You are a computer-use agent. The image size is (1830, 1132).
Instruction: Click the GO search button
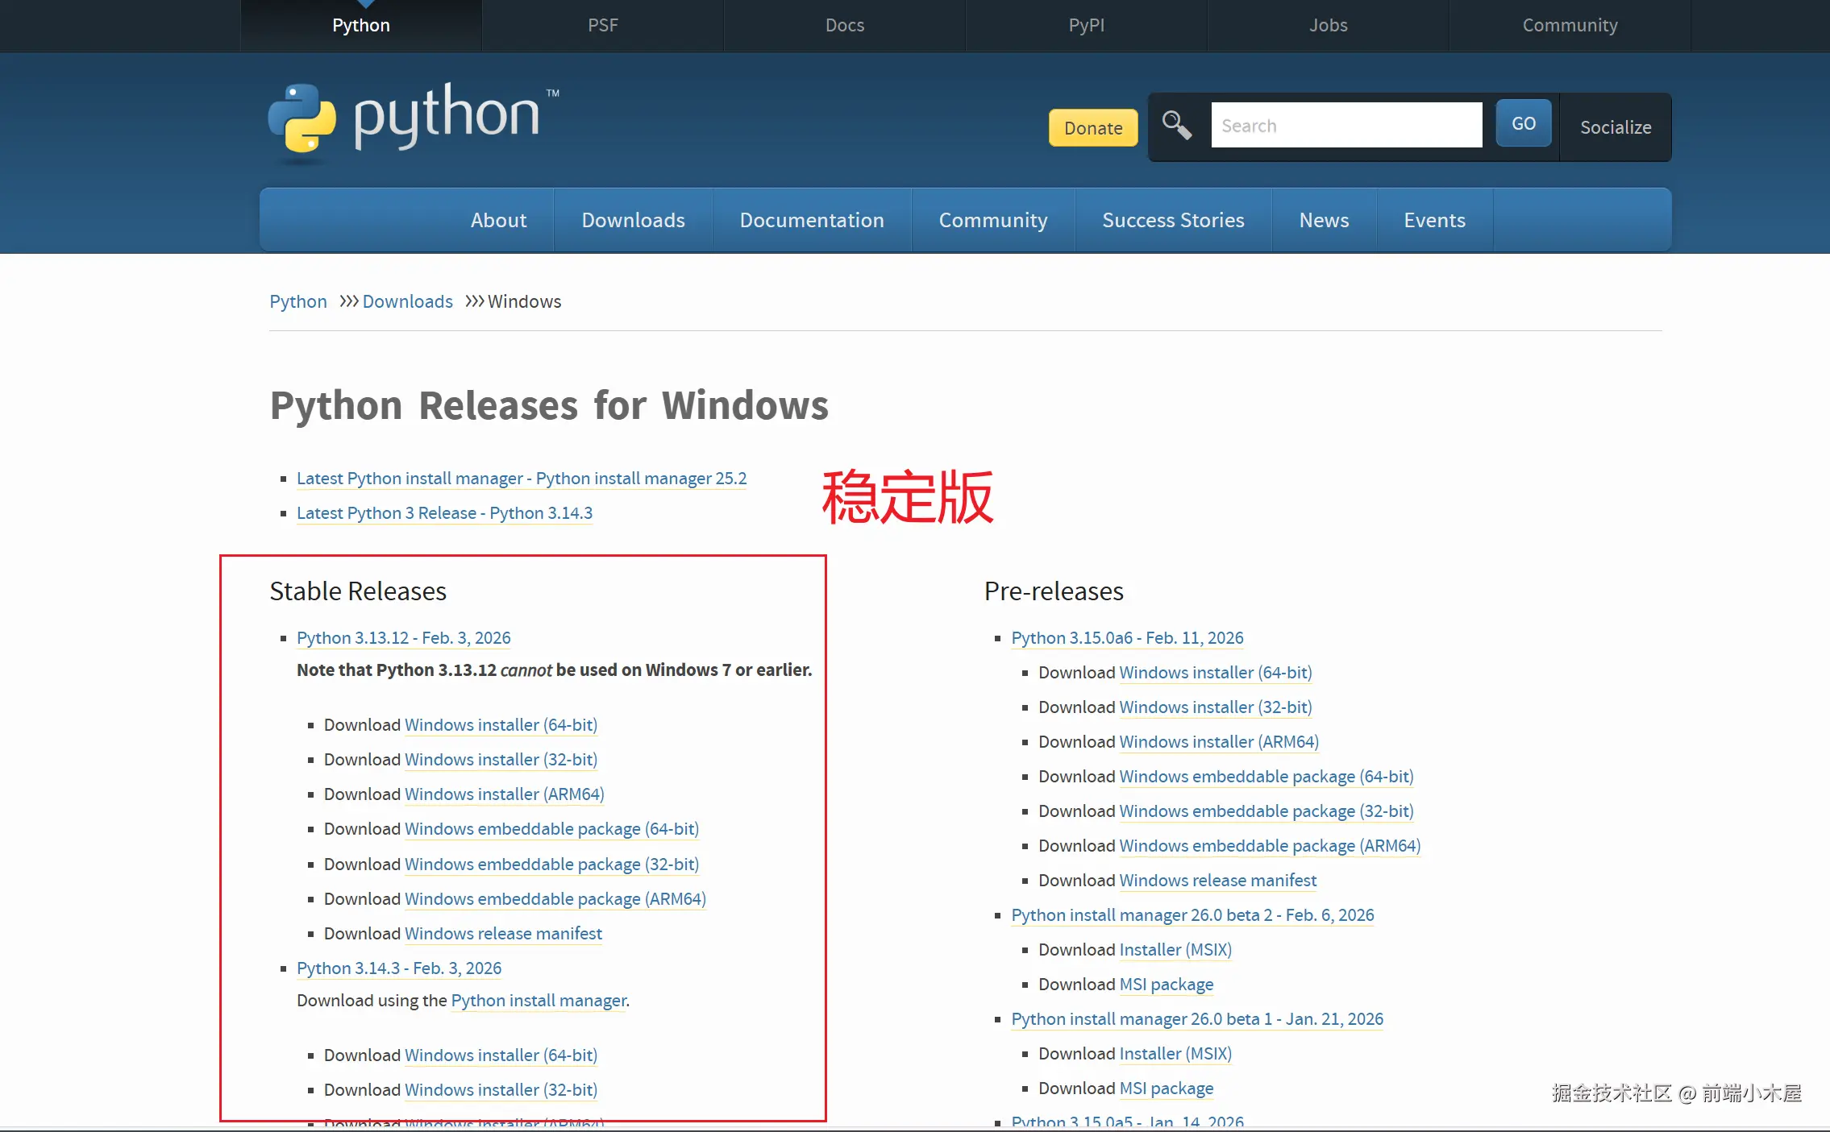pos(1523,124)
